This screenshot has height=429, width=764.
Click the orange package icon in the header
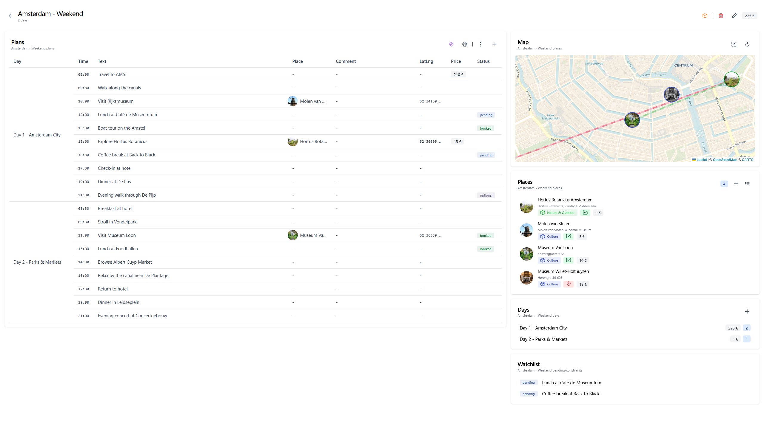[705, 16]
